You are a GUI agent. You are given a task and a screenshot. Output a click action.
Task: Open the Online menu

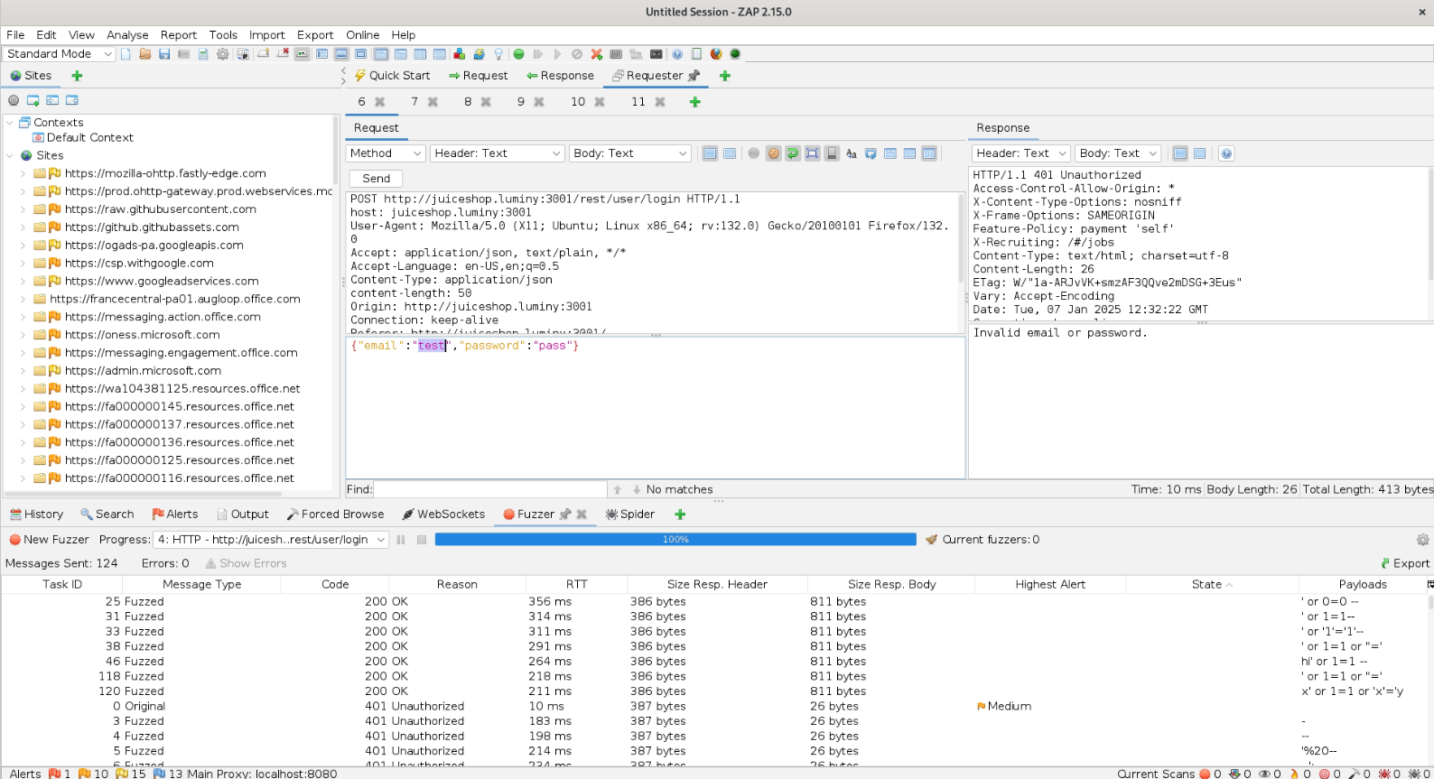coord(363,35)
